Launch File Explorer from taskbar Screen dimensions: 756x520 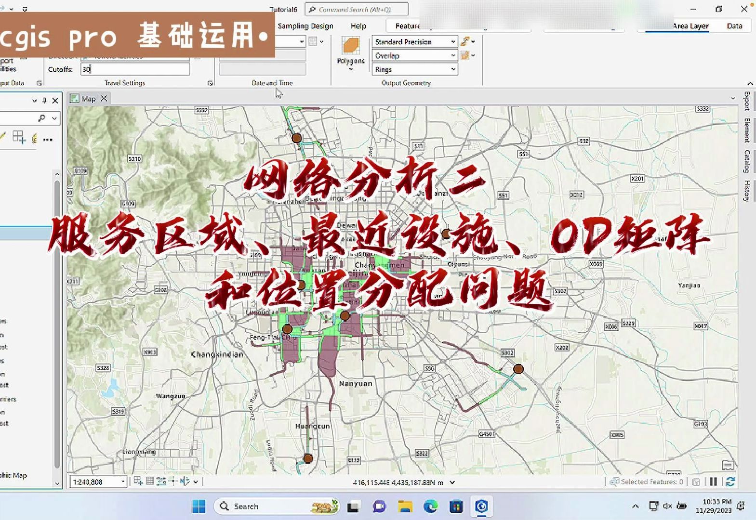point(405,507)
